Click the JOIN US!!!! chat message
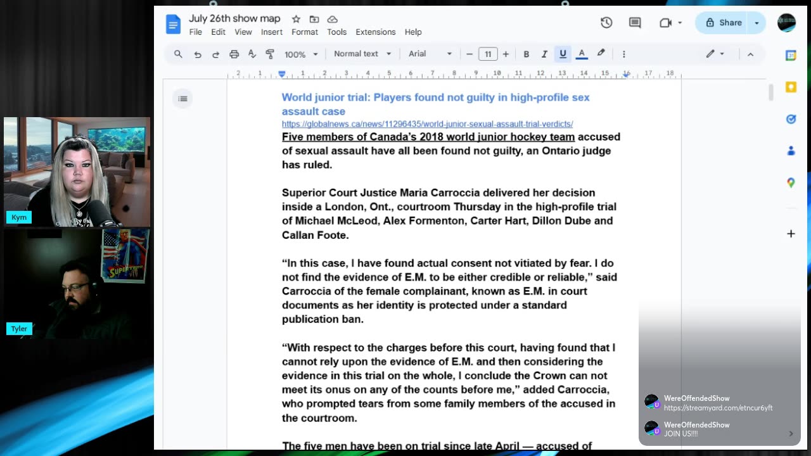The image size is (811, 456). point(681,434)
